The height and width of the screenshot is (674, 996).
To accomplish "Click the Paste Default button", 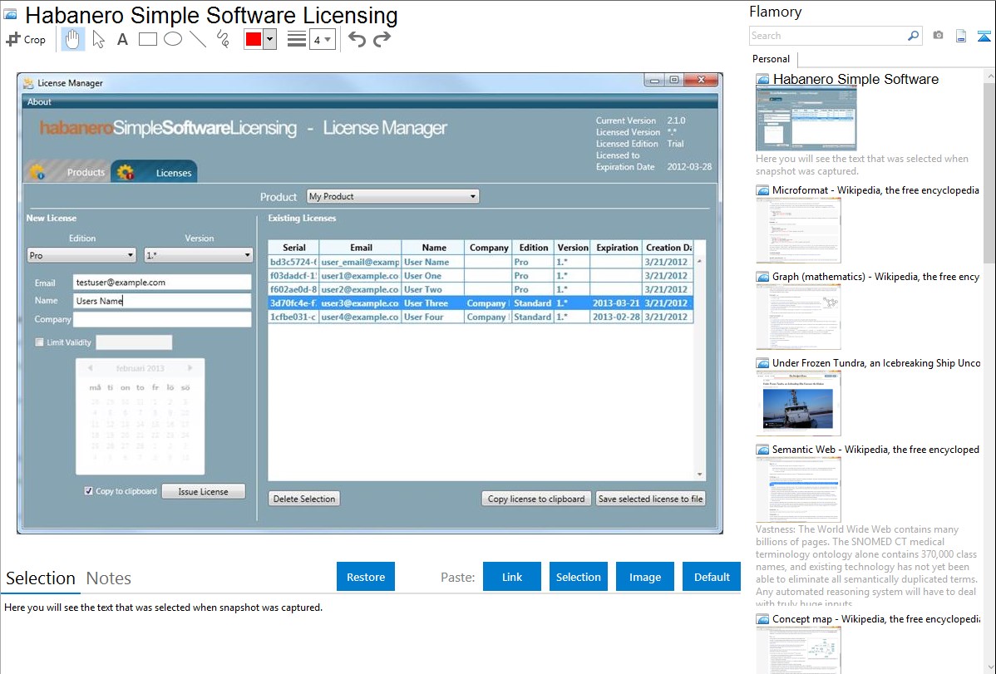I will coord(712,577).
